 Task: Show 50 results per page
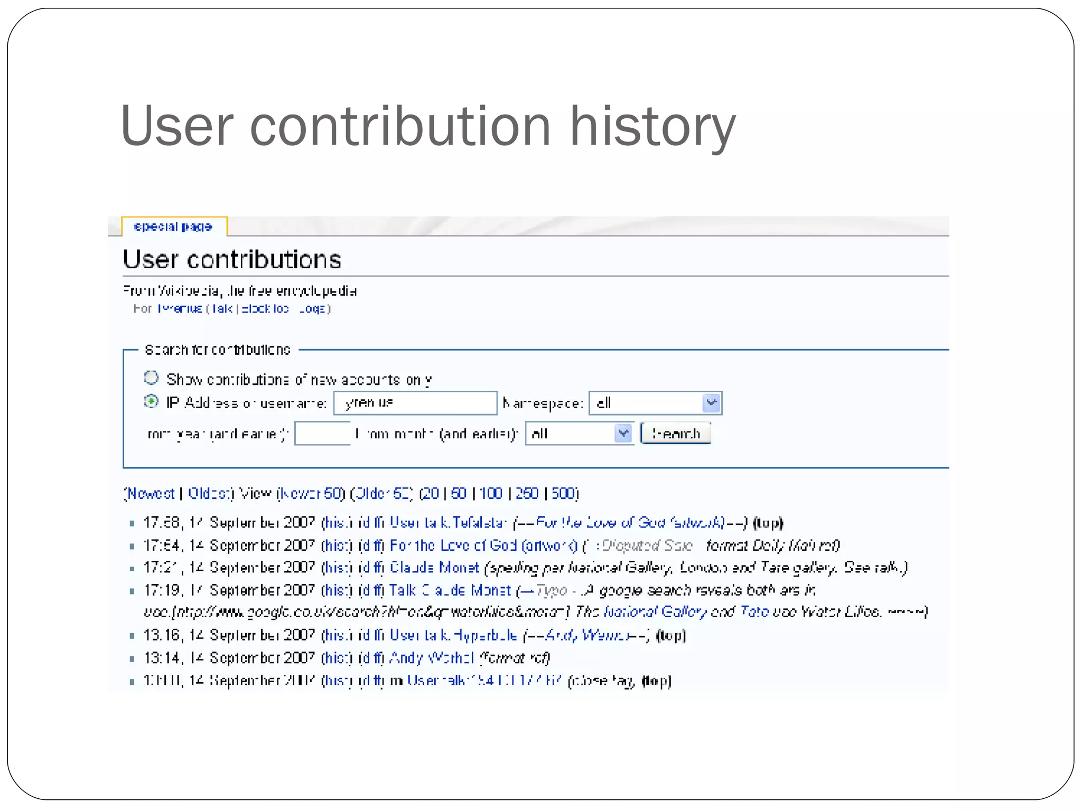point(459,493)
